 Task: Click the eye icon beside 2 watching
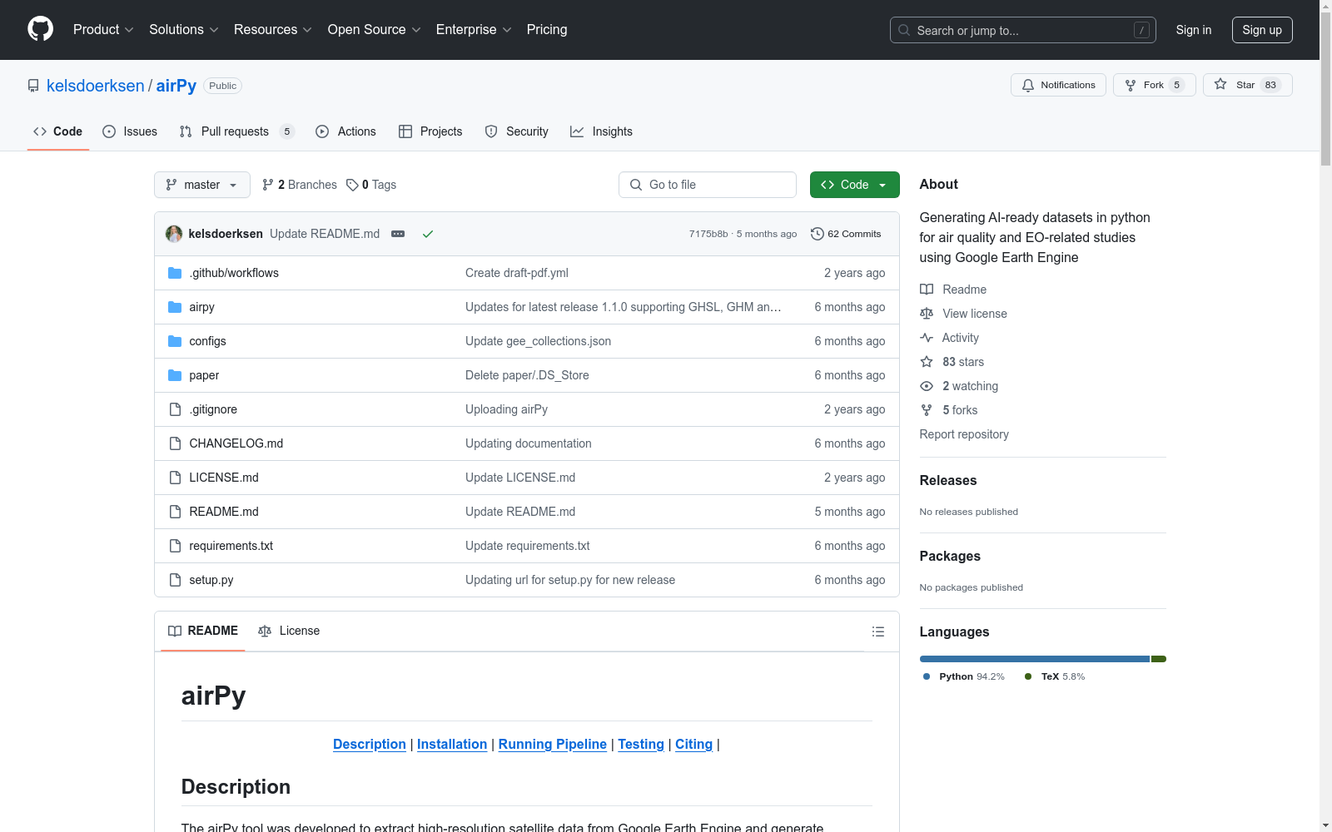coord(927,386)
